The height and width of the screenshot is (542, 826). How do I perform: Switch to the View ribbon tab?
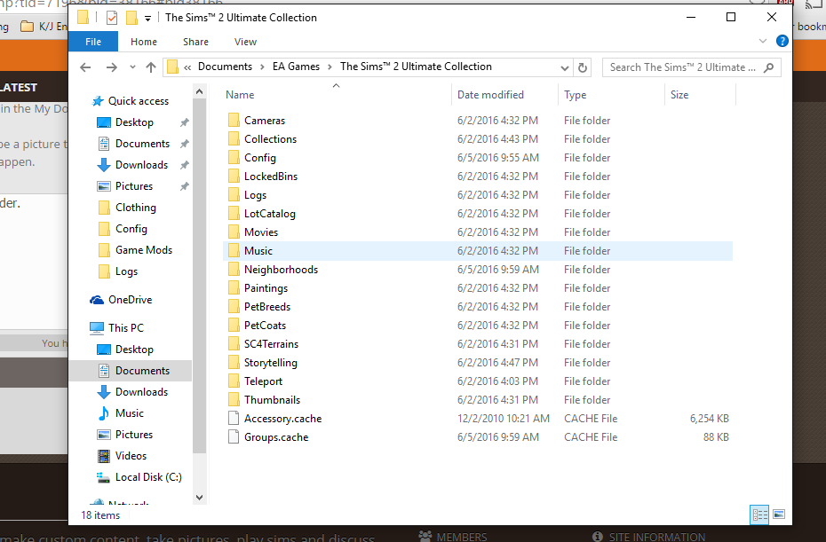coord(245,42)
